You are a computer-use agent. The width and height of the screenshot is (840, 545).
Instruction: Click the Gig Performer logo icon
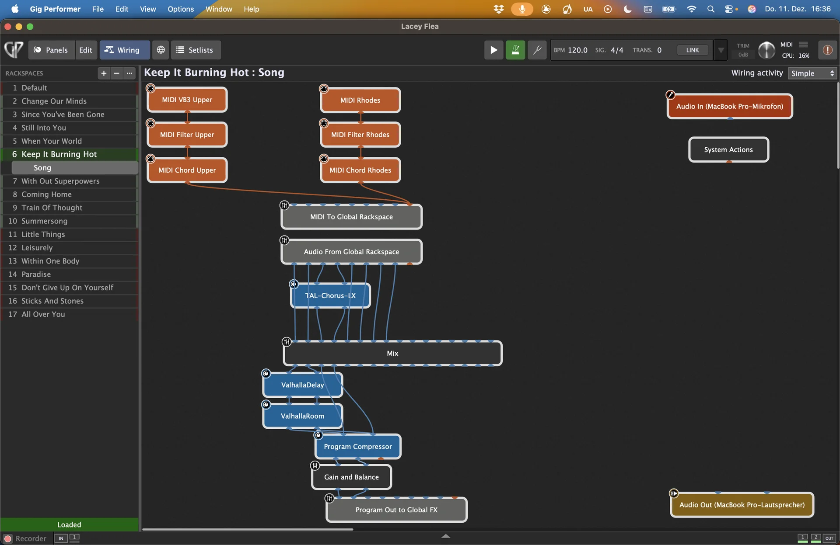(x=14, y=50)
